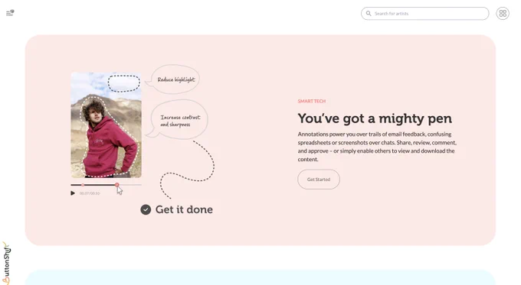Click the red playhead on video progress bar
Image resolution: width=521 pixels, height=285 pixels.
click(x=117, y=185)
